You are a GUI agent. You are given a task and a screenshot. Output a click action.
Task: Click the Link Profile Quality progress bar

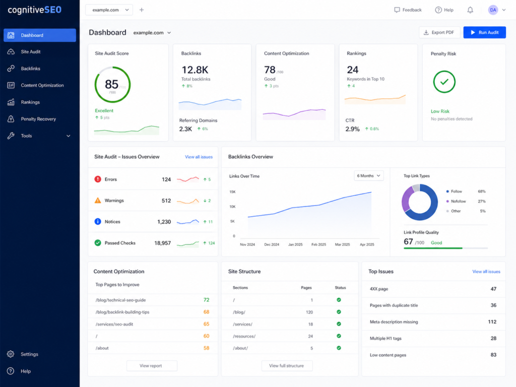point(445,248)
